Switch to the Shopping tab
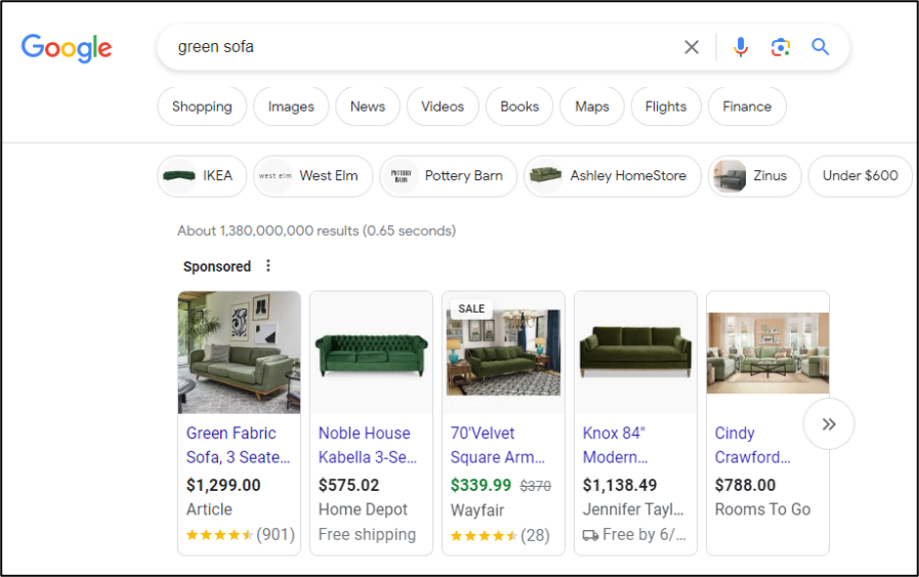Image resolution: width=919 pixels, height=577 pixels. click(202, 107)
